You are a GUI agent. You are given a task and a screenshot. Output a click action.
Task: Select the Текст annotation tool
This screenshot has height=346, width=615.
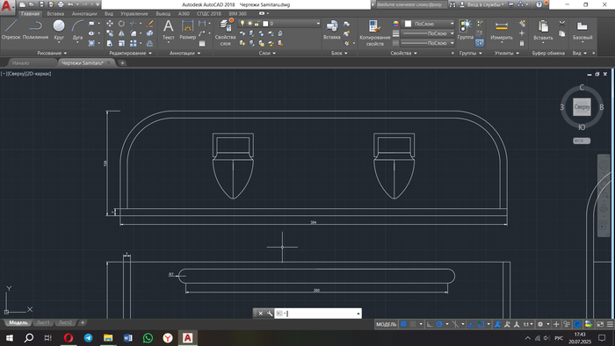coord(169,30)
